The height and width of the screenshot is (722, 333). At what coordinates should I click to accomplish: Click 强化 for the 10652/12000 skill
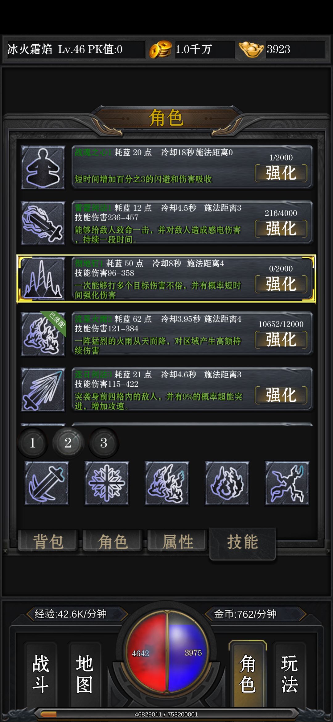coord(281,340)
